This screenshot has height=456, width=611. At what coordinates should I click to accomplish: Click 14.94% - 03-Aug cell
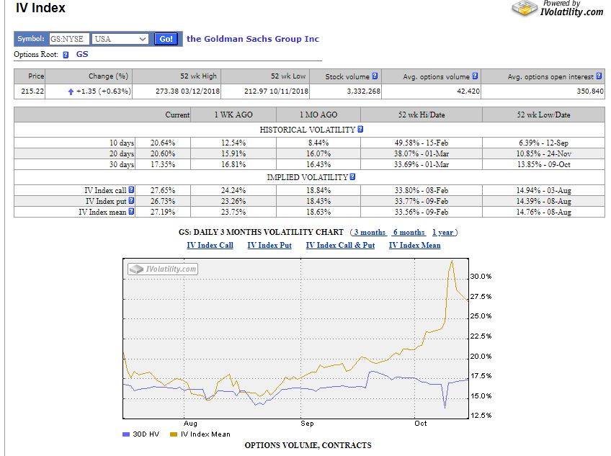(543, 190)
